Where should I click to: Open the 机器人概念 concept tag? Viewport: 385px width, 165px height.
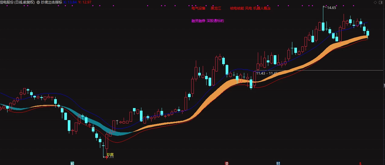coord(262,8)
